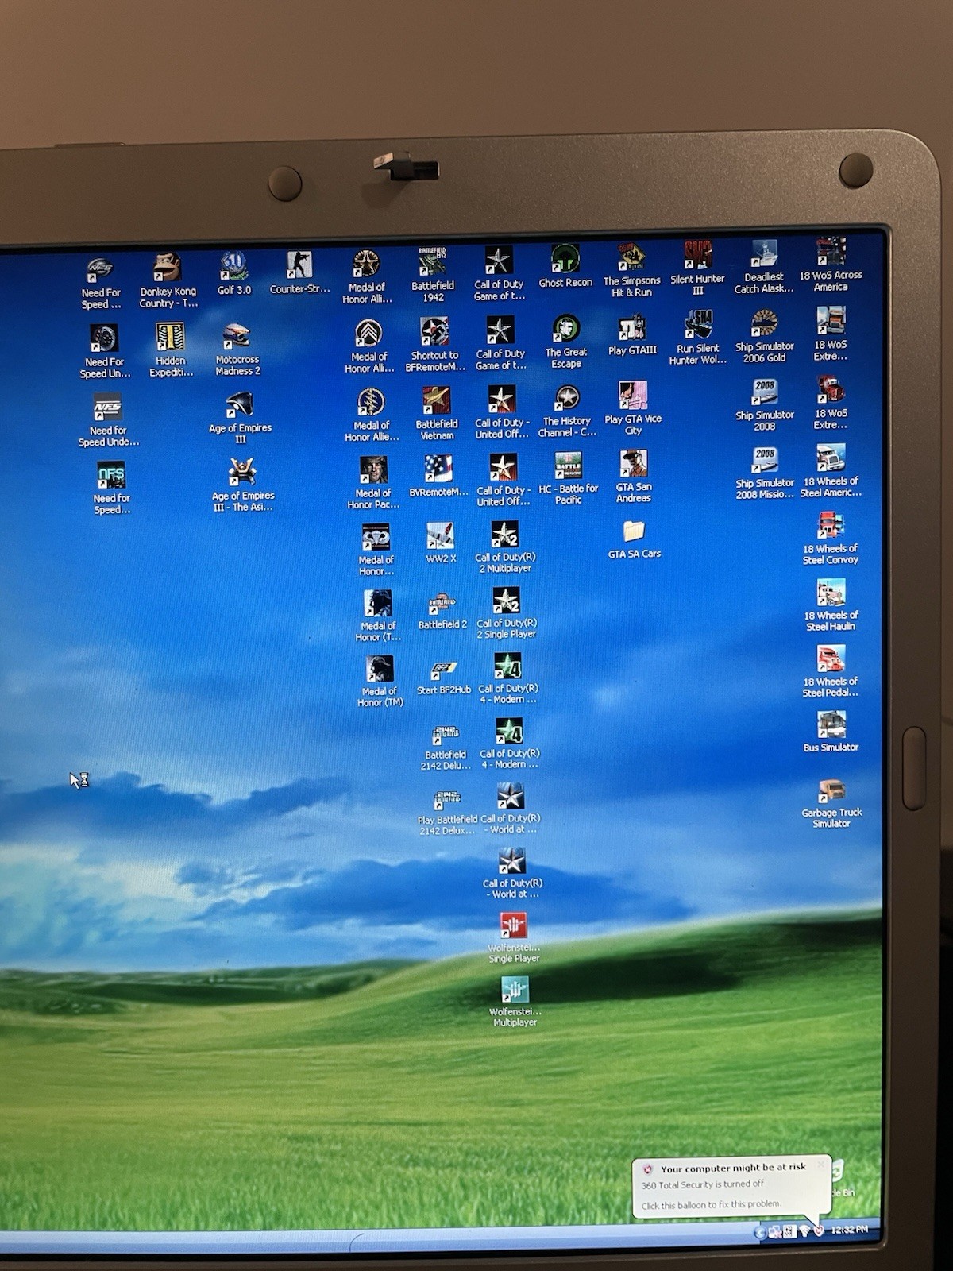The height and width of the screenshot is (1271, 953).
Task: Select the green NFS Need for Speed icon
Action: (111, 488)
